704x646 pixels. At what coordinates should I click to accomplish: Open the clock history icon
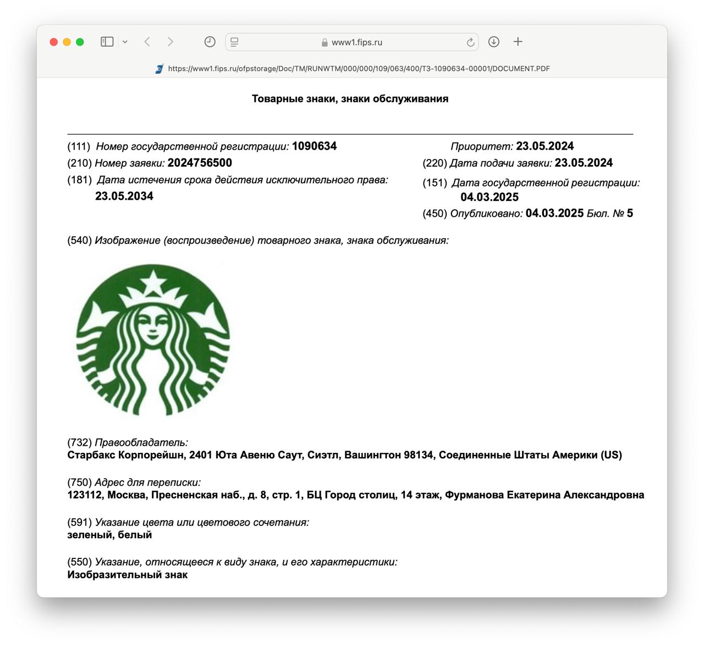[x=210, y=42]
